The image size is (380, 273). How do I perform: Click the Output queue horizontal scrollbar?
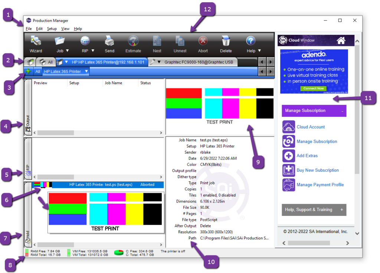(98, 133)
